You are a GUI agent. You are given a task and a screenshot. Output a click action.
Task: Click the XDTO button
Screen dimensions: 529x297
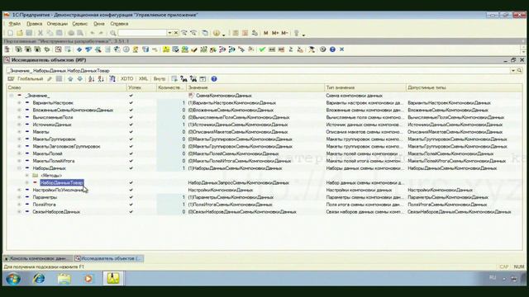[x=126, y=79]
